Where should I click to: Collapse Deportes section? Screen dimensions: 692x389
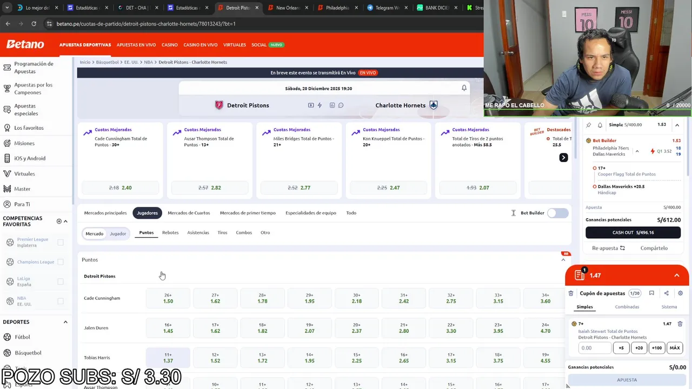click(65, 322)
